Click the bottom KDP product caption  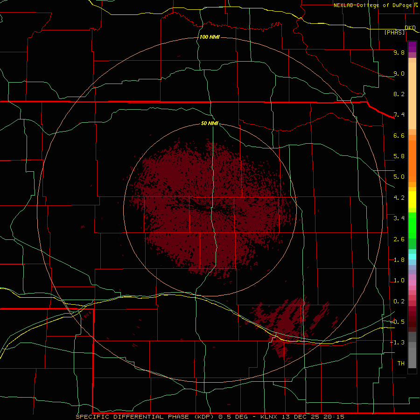pos(210,417)
